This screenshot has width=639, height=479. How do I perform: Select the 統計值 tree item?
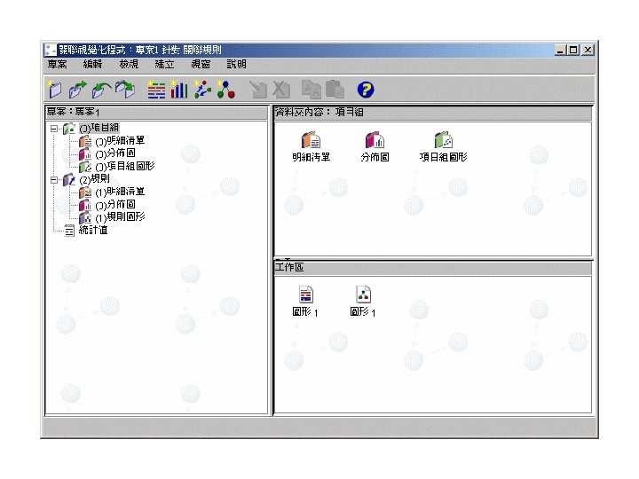(93, 230)
